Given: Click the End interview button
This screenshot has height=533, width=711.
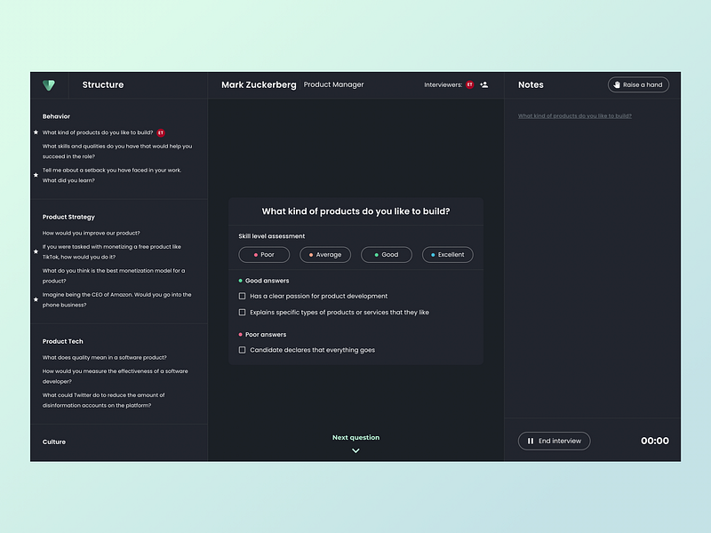Looking at the screenshot, I should coord(554,441).
